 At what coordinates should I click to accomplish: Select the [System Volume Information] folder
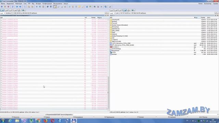click(x=120, y=25)
